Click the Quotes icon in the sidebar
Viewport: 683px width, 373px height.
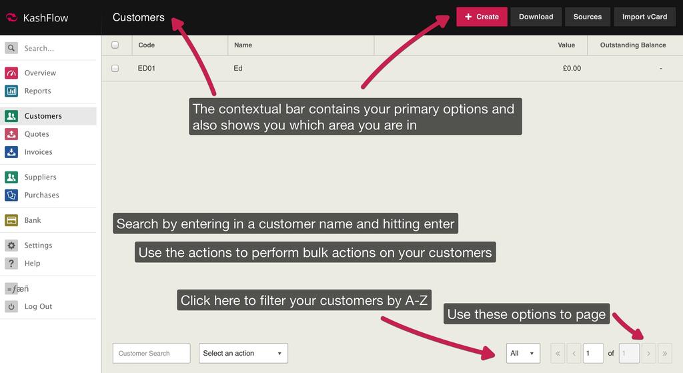pyautogui.click(x=11, y=134)
